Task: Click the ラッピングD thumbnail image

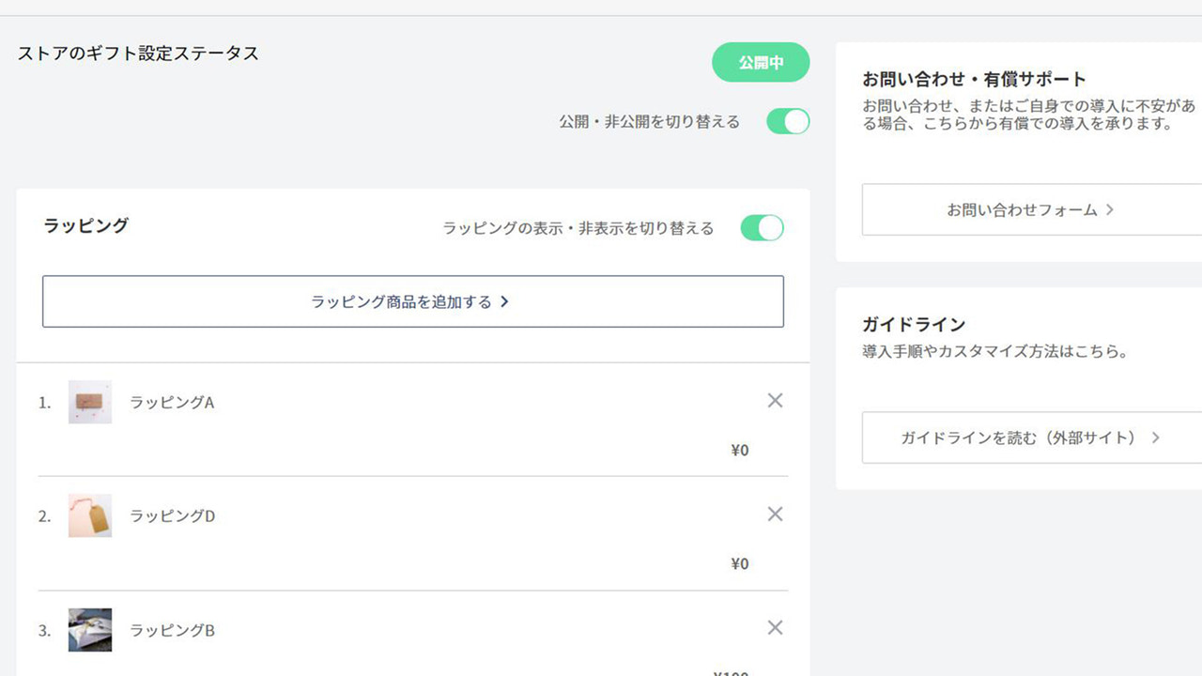Action: click(x=89, y=515)
